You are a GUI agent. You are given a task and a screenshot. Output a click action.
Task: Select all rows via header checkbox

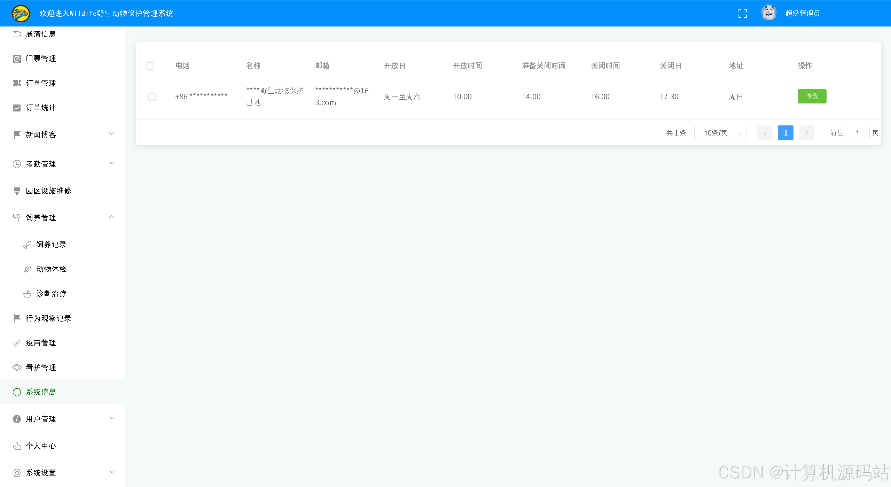[x=150, y=66]
